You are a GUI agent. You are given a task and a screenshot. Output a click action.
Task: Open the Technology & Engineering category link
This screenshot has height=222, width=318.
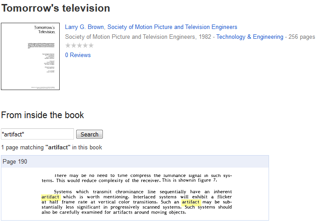(x=250, y=37)
